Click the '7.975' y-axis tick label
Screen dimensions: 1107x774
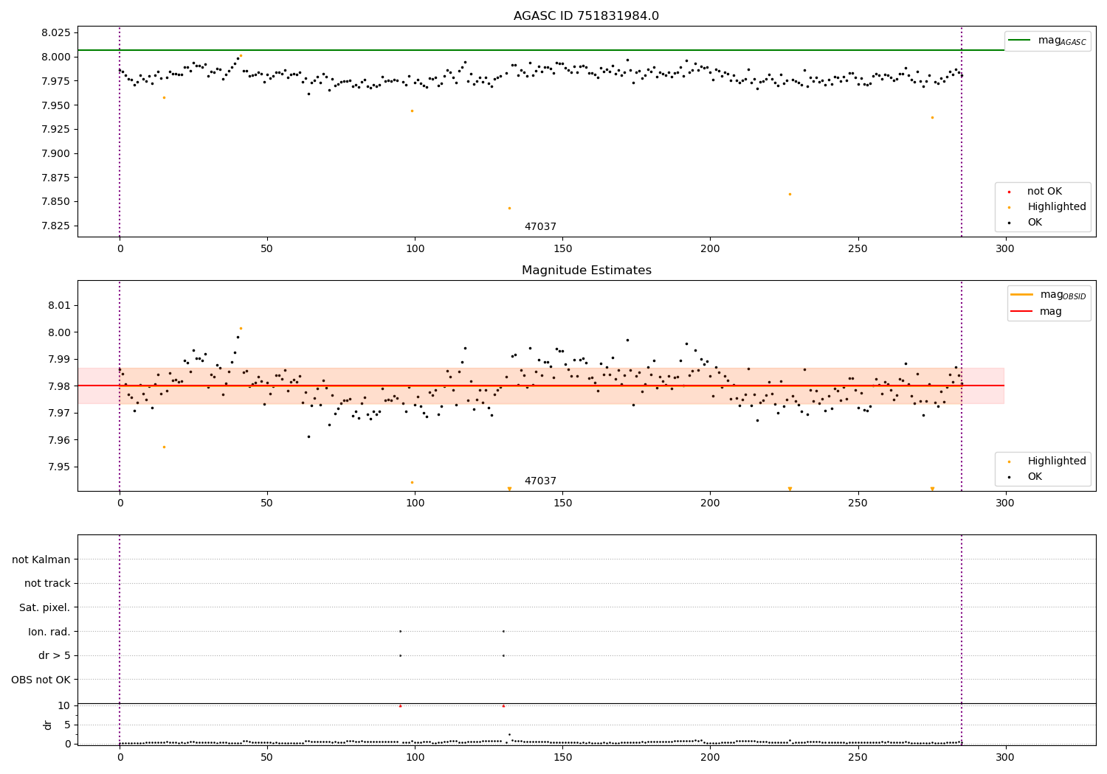pyautogui.click(x=56, y=81)
